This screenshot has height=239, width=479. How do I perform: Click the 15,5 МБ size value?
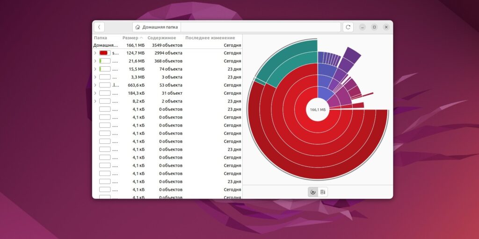tap(137, 69)
